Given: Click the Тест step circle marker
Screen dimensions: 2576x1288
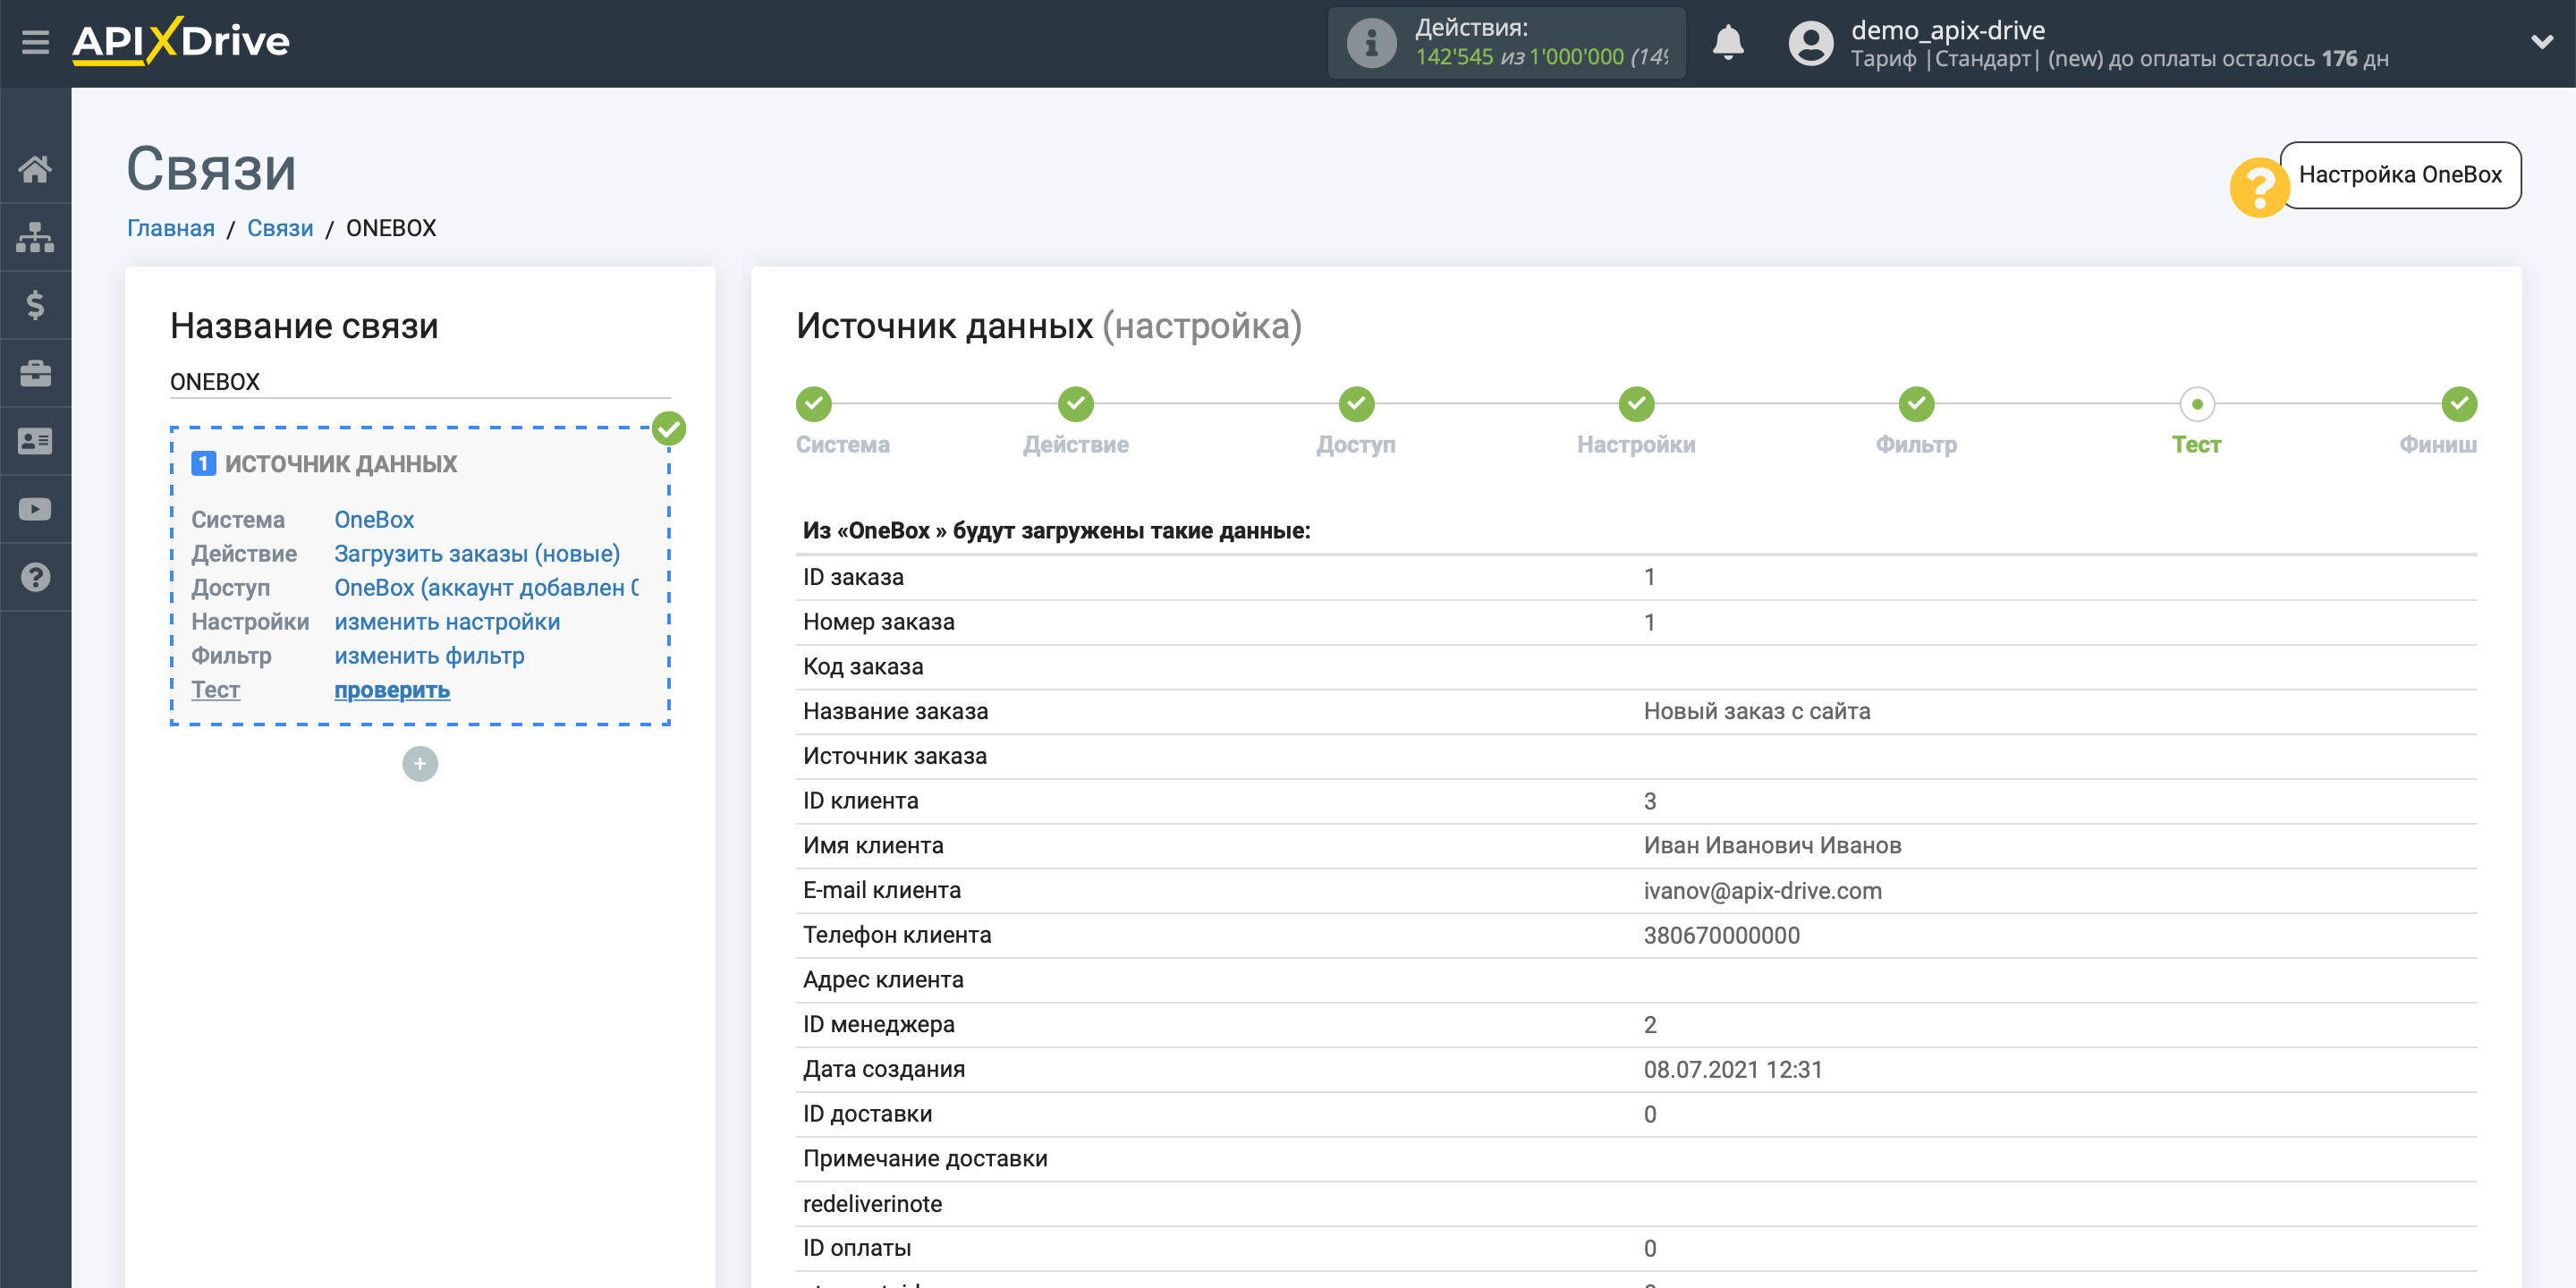Looking at the screenshot, I should pyautogui.click(x=2197, y=404).
